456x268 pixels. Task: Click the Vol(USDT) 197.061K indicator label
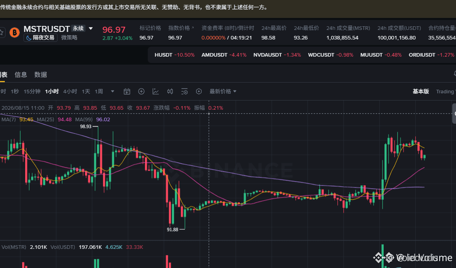(76, 247)
